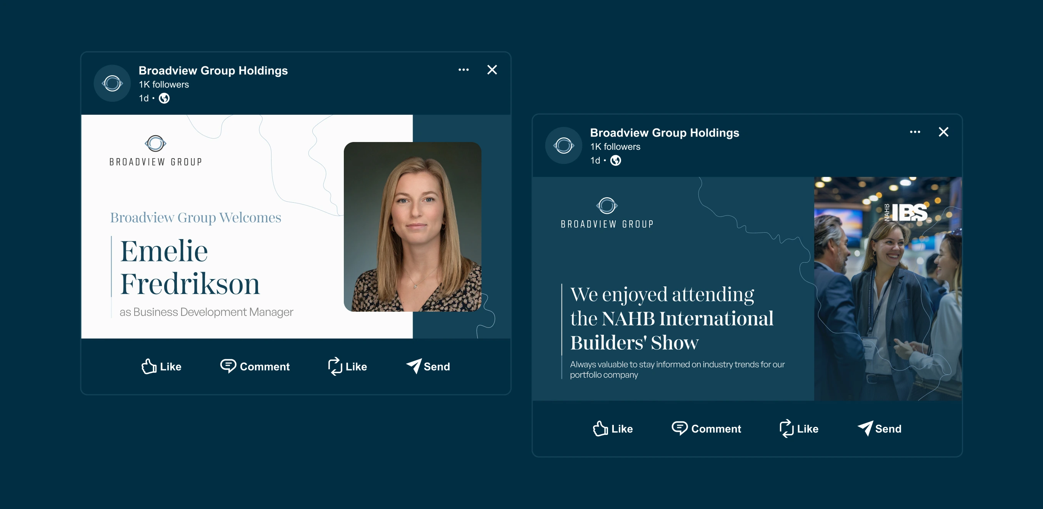Click company avatar logo on right post

tap(563, 146)
